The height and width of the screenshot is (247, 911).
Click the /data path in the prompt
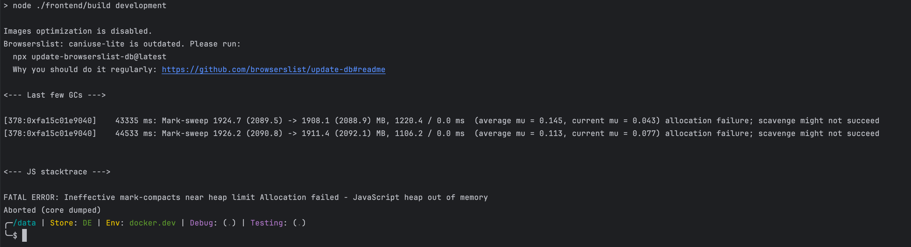[x=24, y=223]
